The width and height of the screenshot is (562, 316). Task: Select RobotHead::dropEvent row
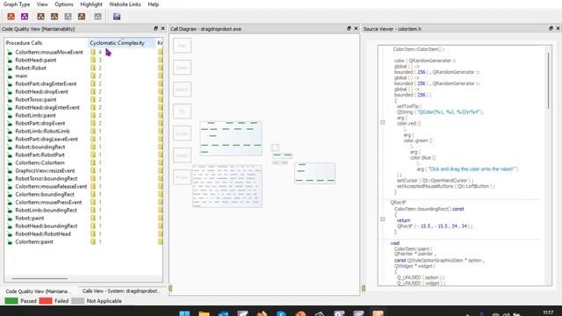[83, 91]
